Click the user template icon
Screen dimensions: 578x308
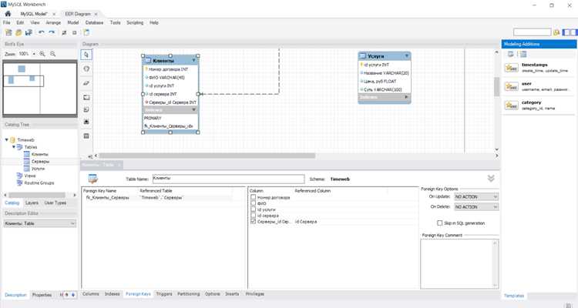(x=511, y=86)
